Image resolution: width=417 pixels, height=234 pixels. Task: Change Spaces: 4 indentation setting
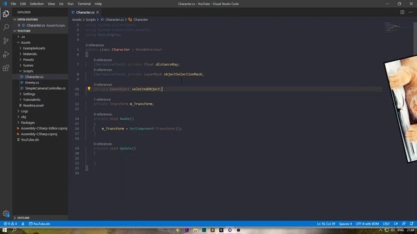point(345,224)
